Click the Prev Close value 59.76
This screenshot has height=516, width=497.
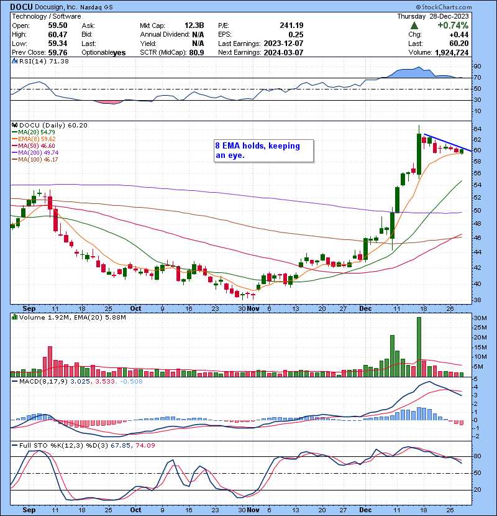tap(58, 53)
